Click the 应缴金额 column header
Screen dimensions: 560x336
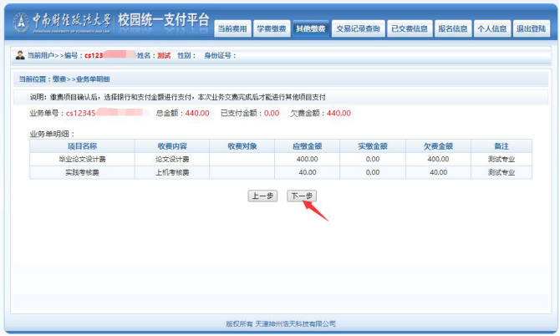click(x=308, y=146)
